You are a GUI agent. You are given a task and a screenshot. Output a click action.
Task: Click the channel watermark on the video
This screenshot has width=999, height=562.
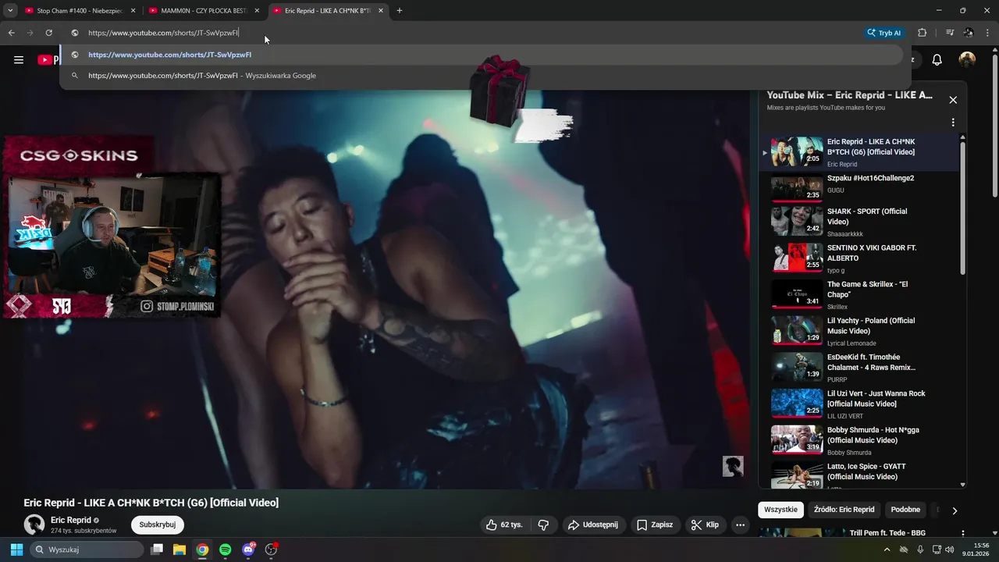tap(733, 466)
